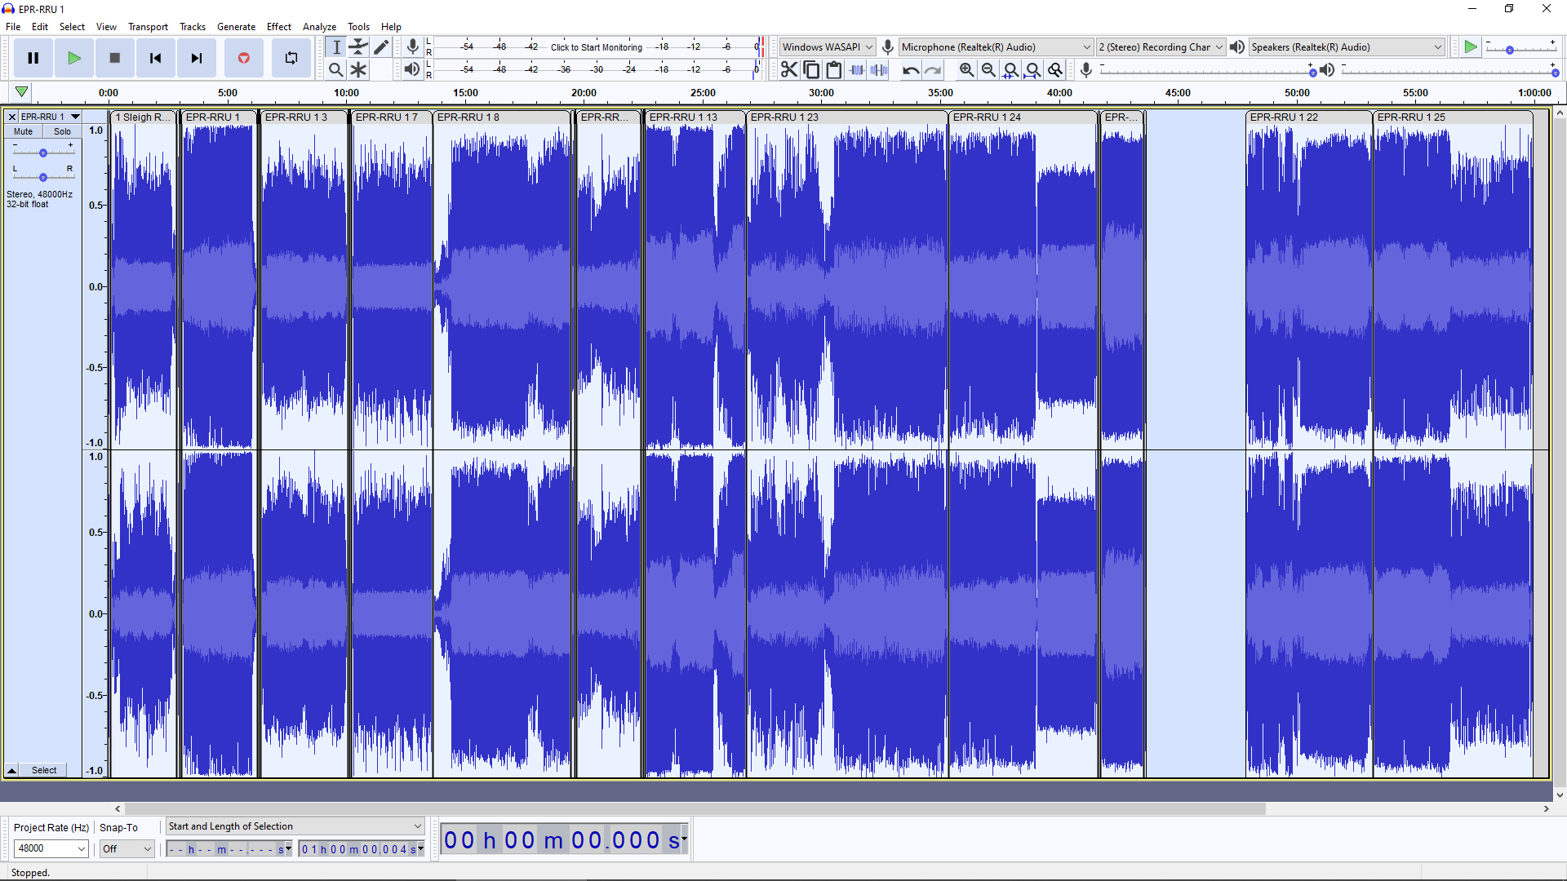The image size is (1567, 881).
Task: Click the Trim audio outside selection icon
Action: [856, 70]
